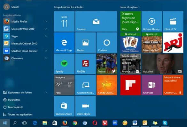Click the Coup d'oeil sur les activités heading
The image size is (187, 127).
point(69,7)
